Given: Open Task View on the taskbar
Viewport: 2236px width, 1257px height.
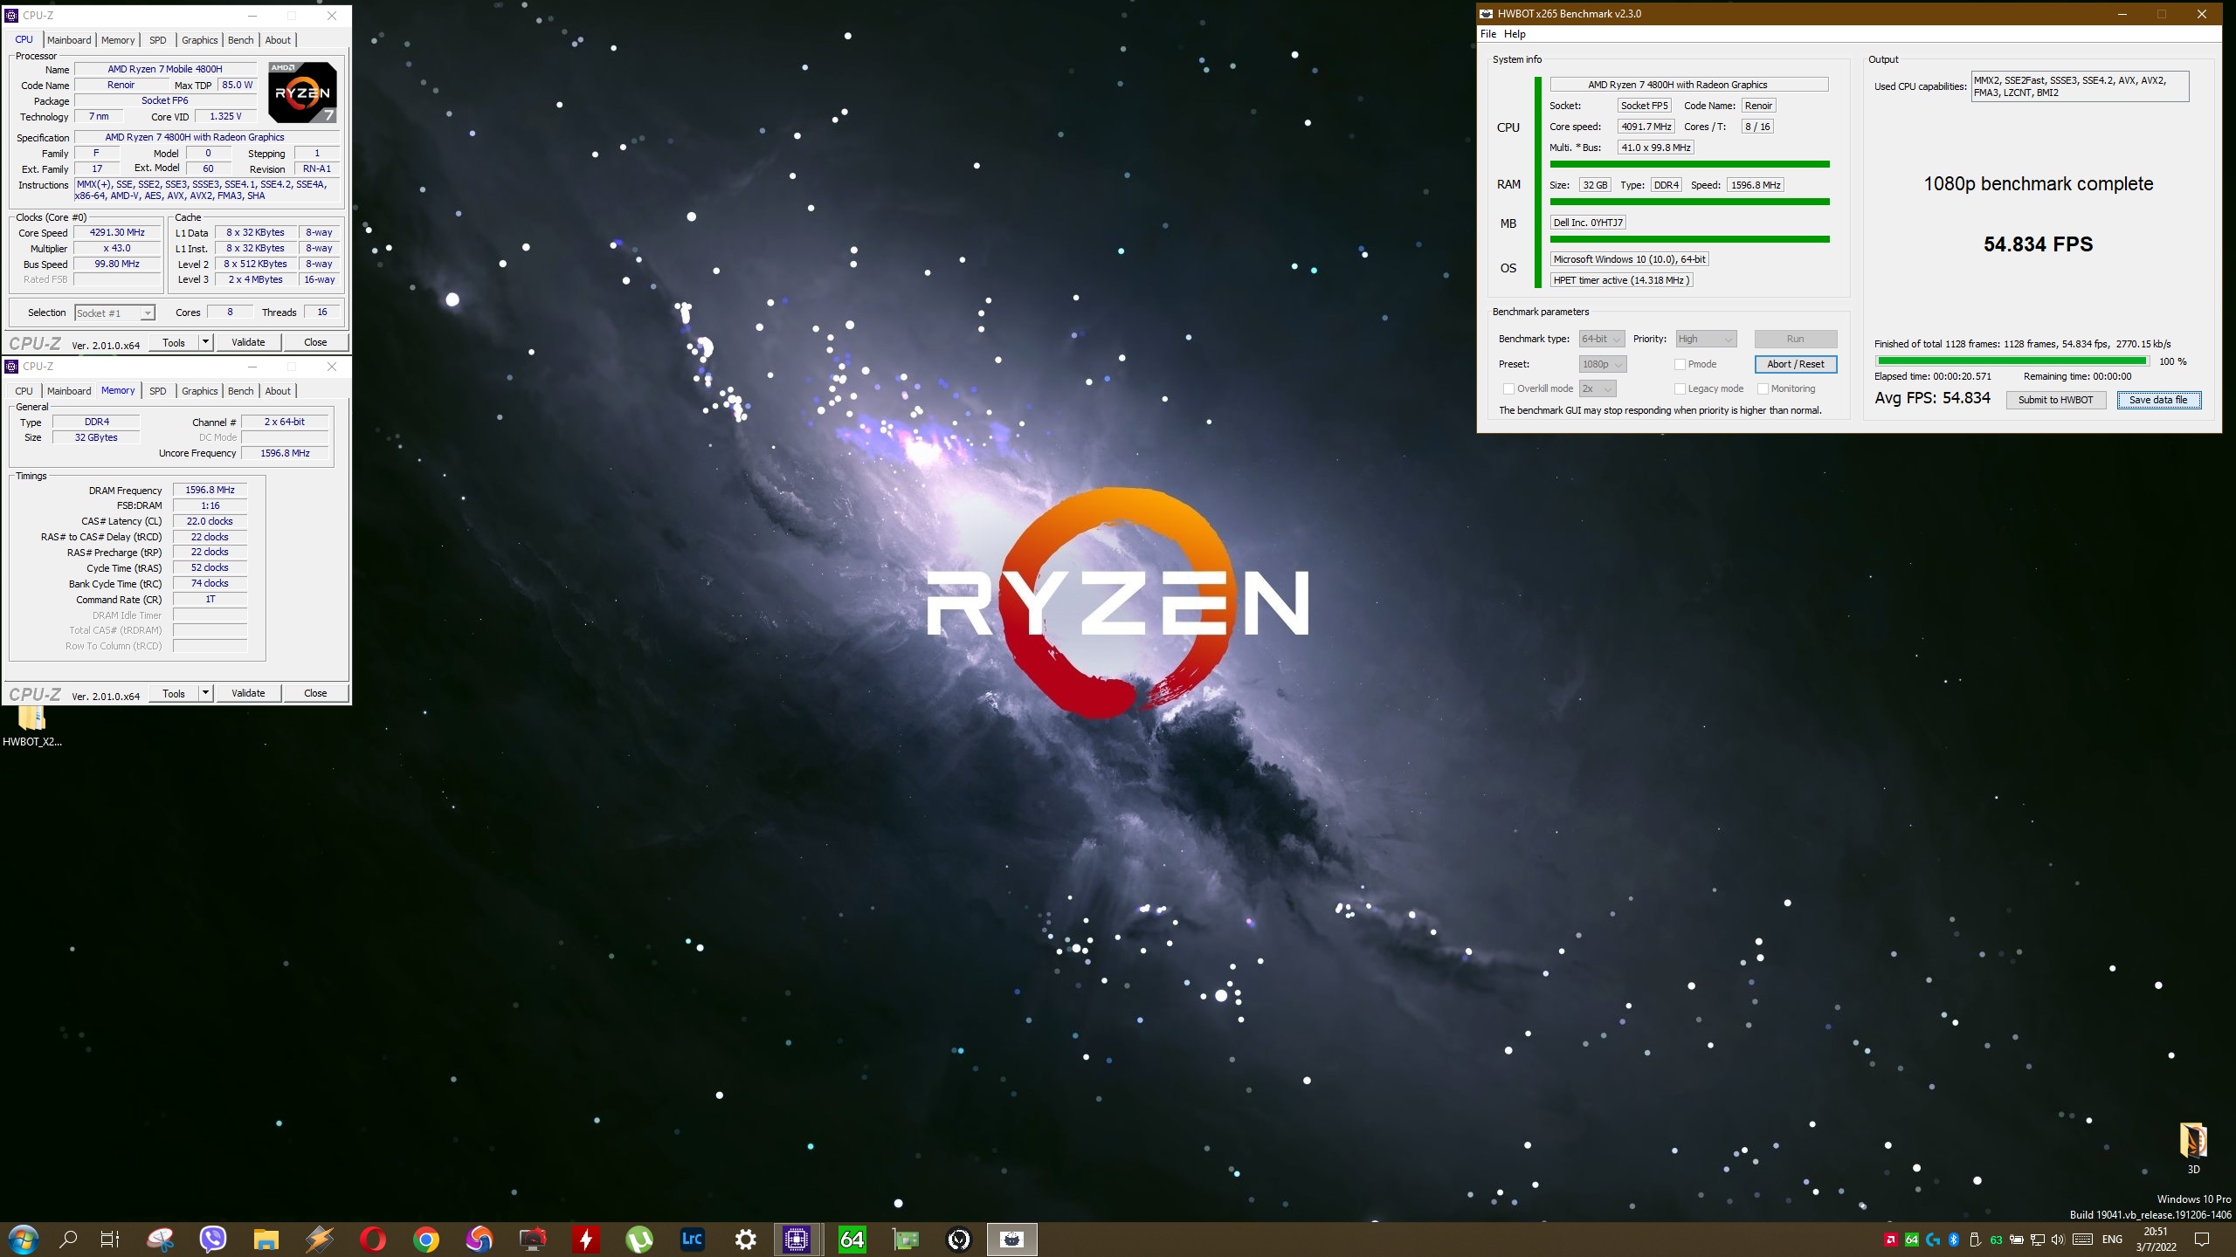Looking at the screenshot, I should pos(109,1239).
